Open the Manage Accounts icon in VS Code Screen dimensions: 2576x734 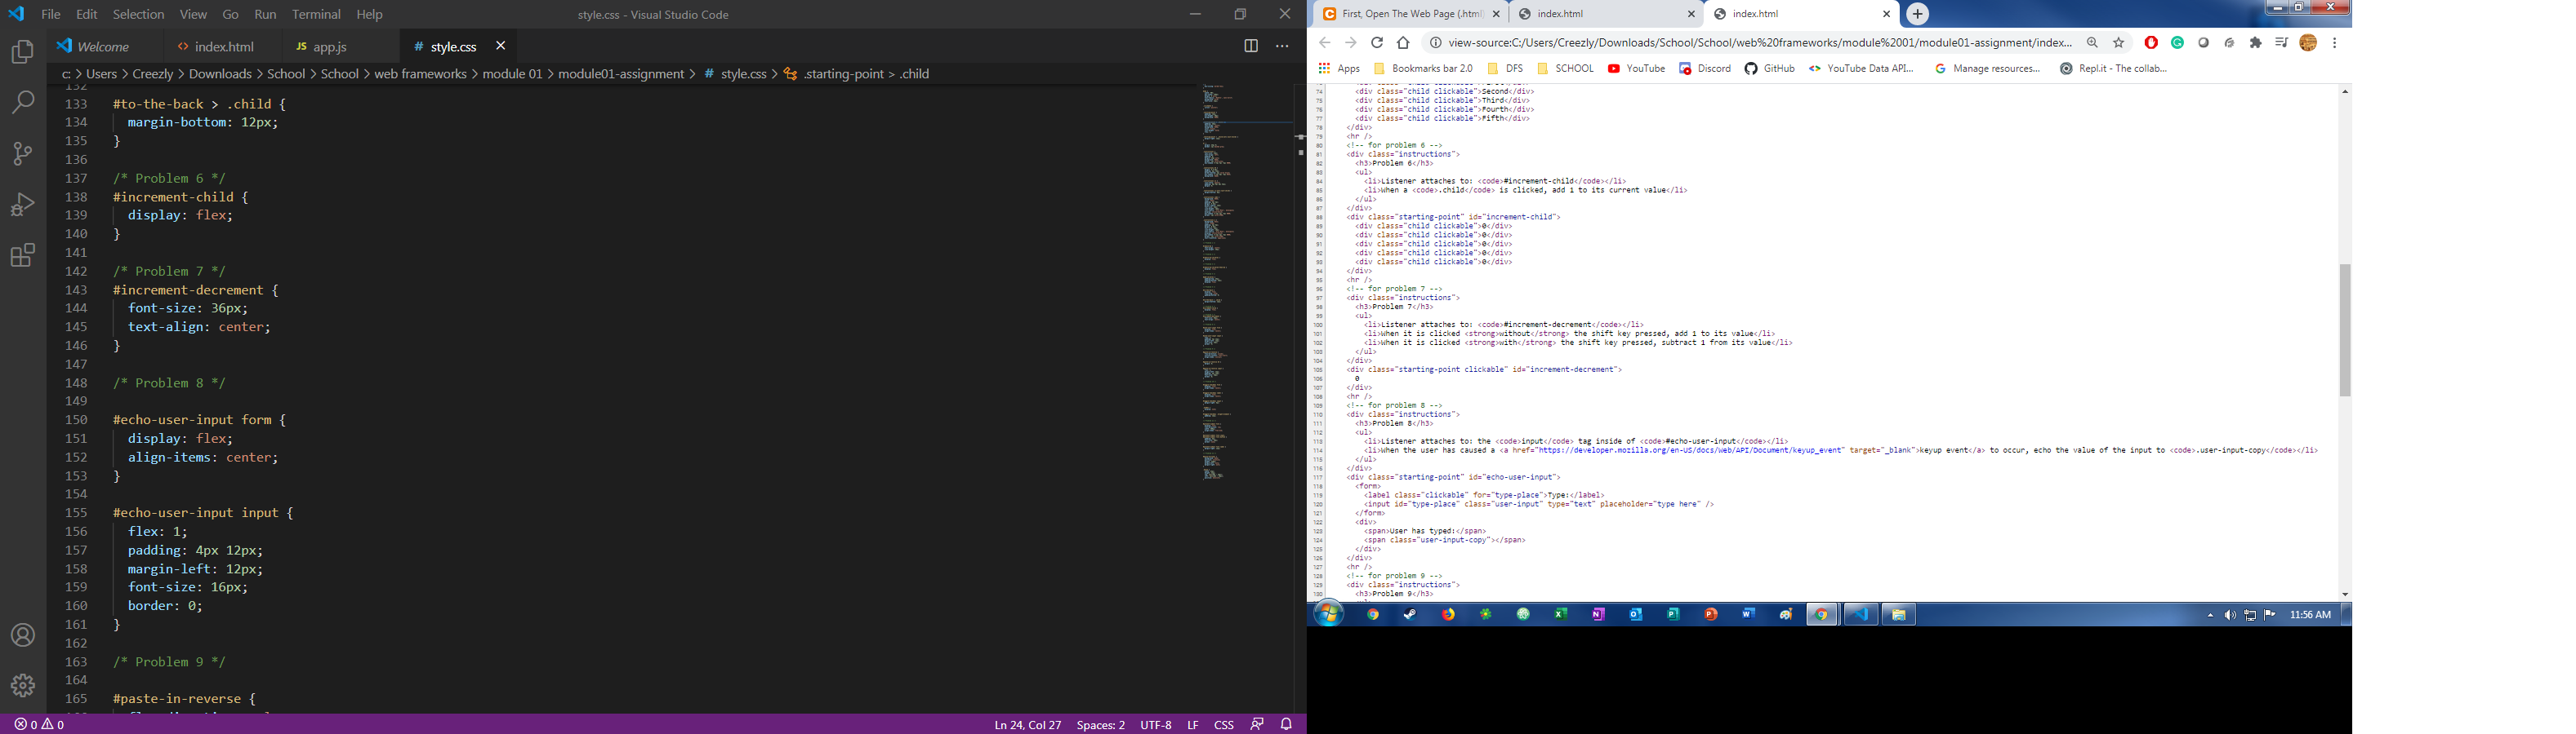coord(22,635)
